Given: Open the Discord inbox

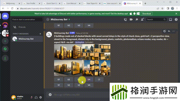Looking at the screenshot, I should (170, 19).
